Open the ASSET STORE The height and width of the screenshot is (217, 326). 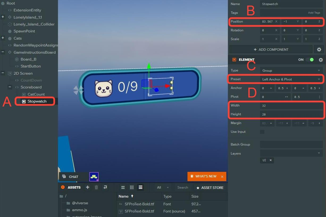[210, 188]
